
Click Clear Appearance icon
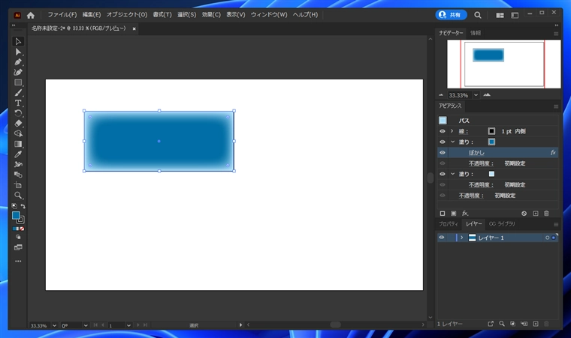(524, 214)
